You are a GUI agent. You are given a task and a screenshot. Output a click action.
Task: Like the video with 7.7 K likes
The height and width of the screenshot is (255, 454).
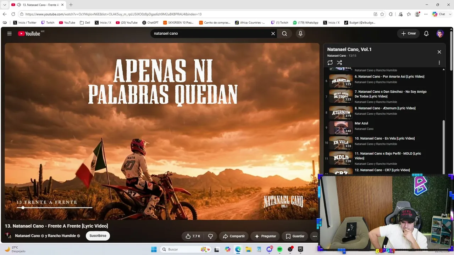[x=193, y=236]
